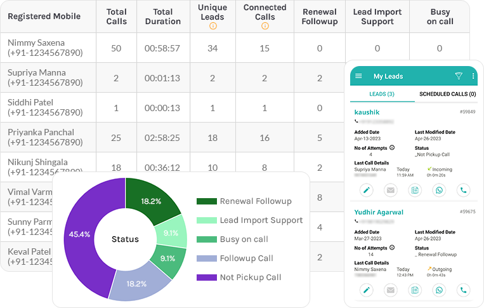Click info icon beside No of Attempts for kaushik
Image resolution: width=484 pixels, height=308 pixels.
point(392,147)
